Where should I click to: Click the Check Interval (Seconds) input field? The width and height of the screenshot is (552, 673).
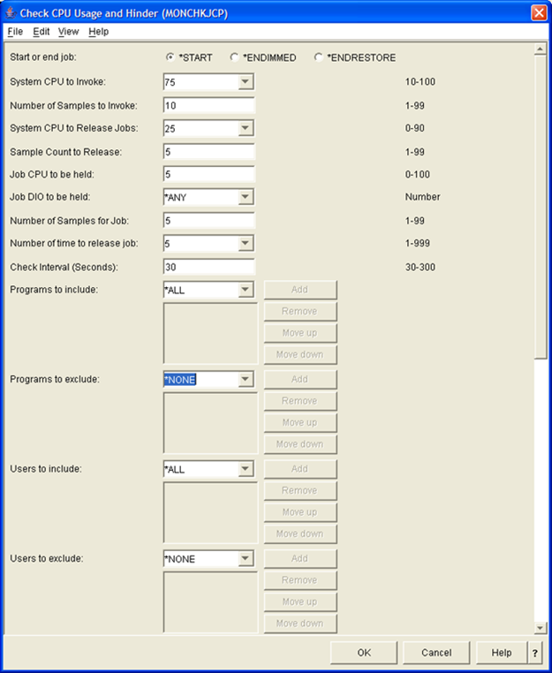coord(208,266)
